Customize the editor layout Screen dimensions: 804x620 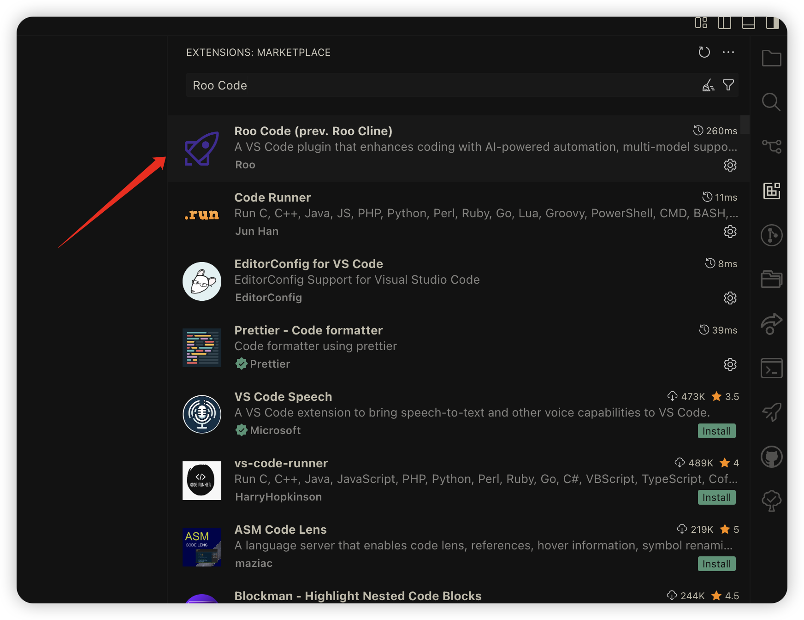[x=701, y=23]
